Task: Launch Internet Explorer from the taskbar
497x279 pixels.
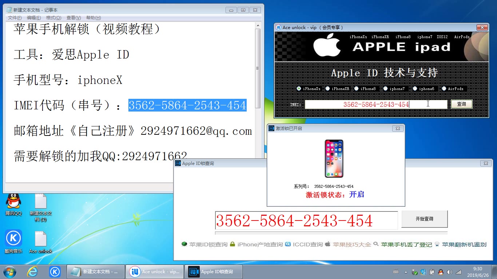Action: pos(32,272)
